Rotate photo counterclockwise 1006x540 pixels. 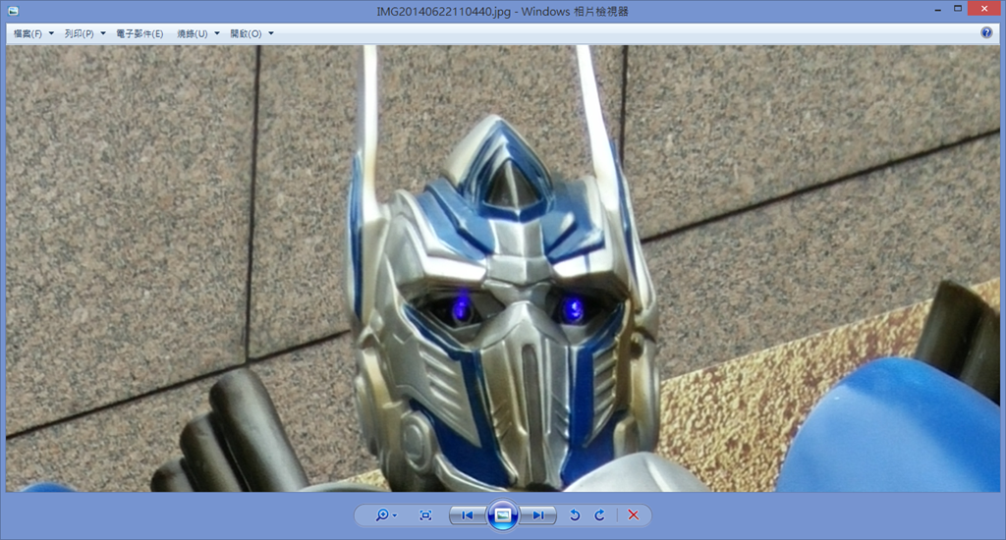coord(575,515)
